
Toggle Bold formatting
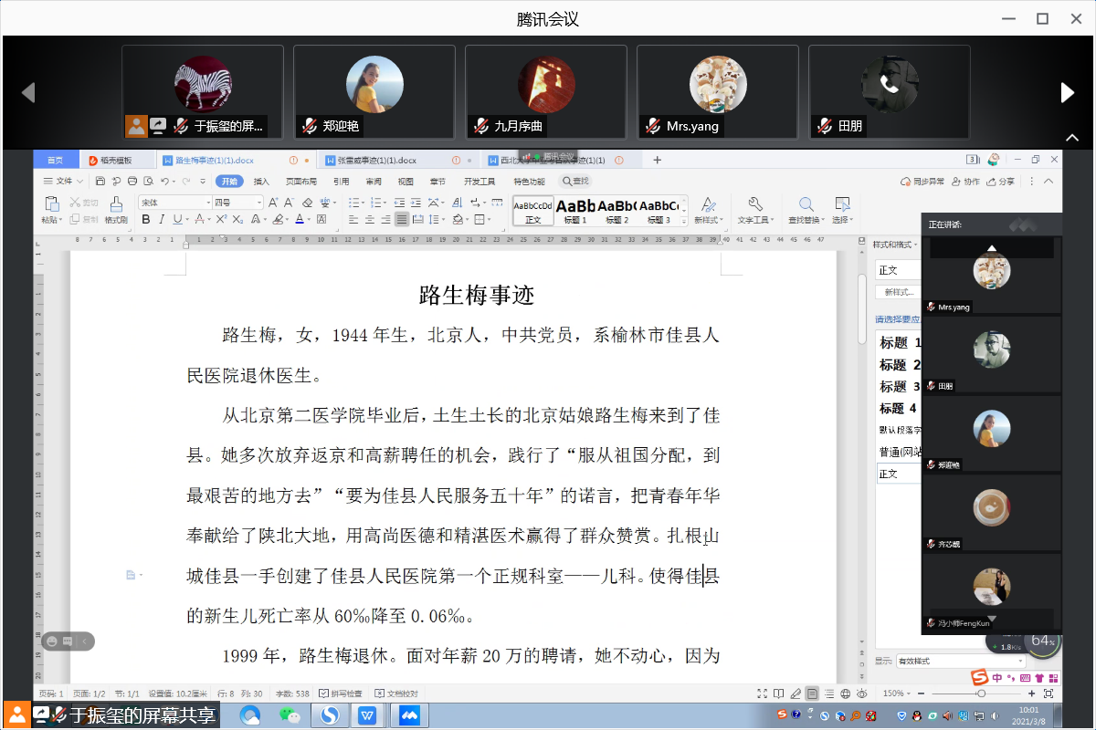(145, 220)
